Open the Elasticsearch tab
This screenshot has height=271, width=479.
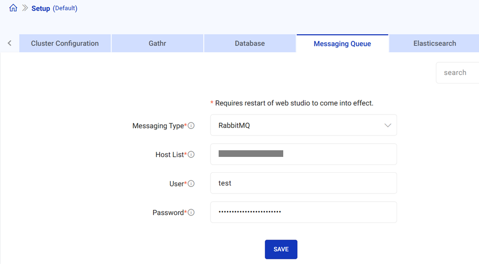coord(434,43)
